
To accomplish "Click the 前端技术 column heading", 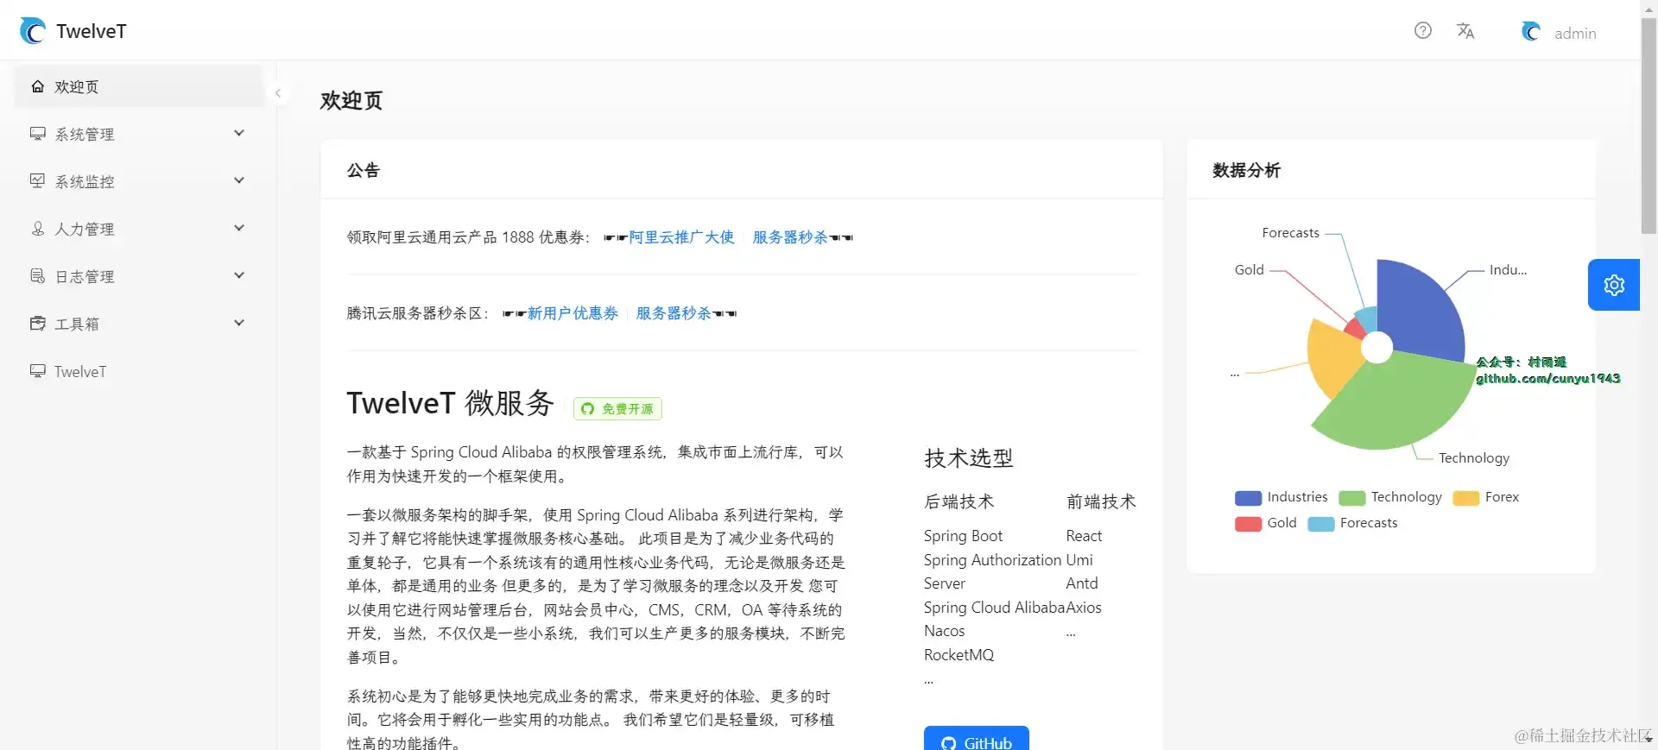I will tap(1101, 501).
